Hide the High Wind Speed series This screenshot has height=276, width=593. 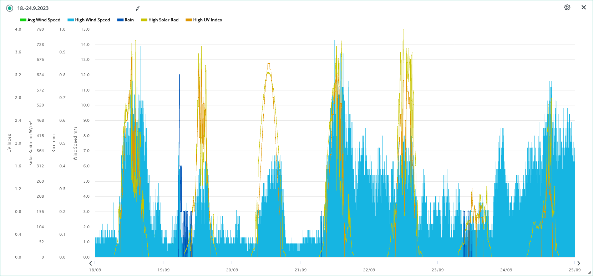click(x=92, y=20)
